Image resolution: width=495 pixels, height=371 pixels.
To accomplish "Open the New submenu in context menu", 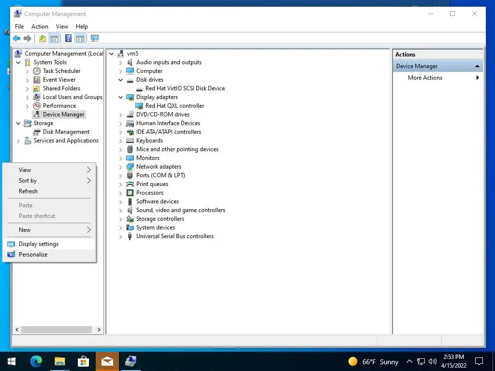I will [x=49, y=230].
